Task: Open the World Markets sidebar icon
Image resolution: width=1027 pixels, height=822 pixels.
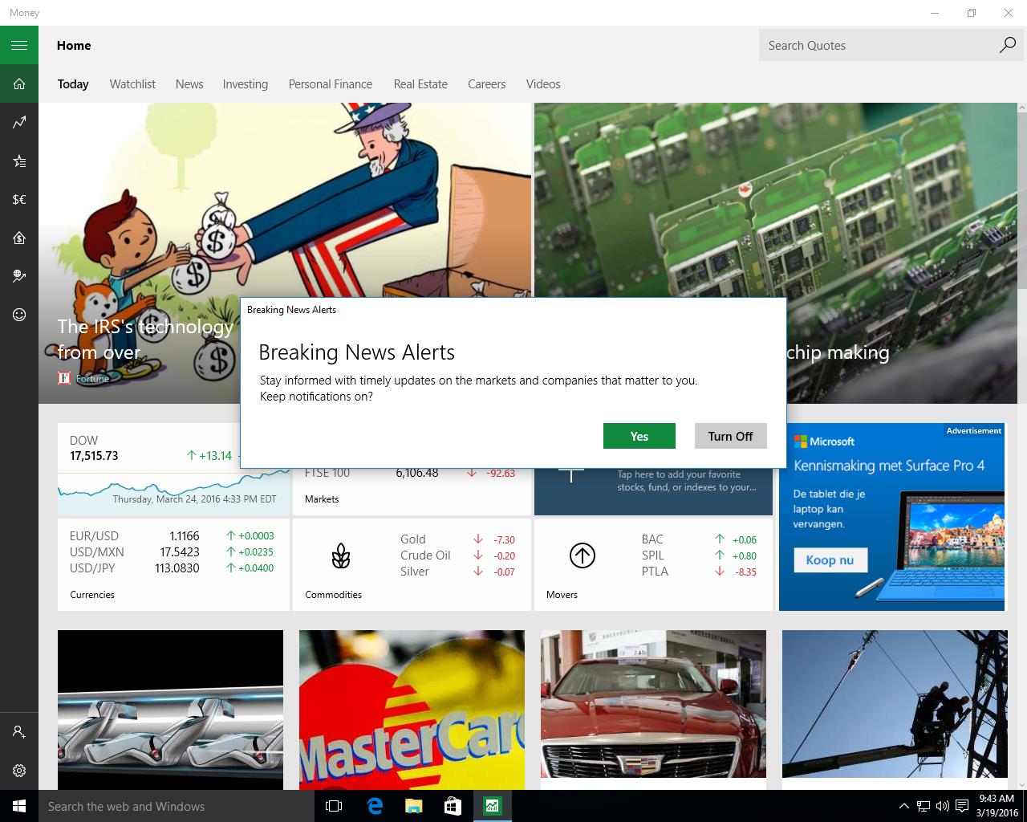Action: [x=19, y=276]
